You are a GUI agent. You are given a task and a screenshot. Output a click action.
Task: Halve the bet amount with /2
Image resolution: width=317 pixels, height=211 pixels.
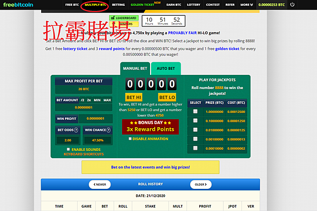[x=82, y=100]
